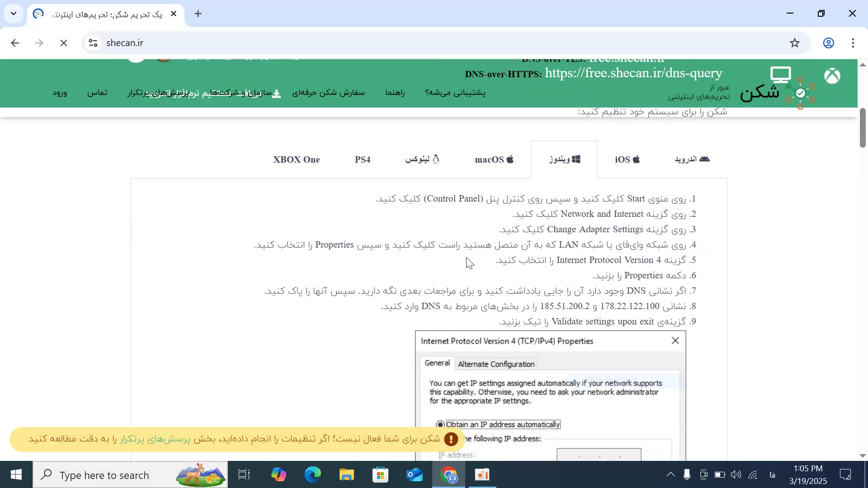The width and height of the screenshot is (868, 488).
Task: Click the taskbar search box
Action: coord(130,475)
